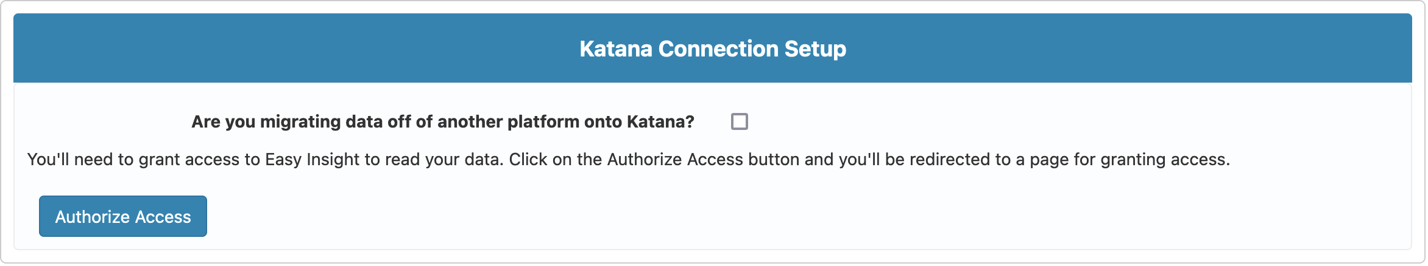Screen dimensions: 1428x266
Task: Click "Katana" in the header title
Action: (616, 49)
